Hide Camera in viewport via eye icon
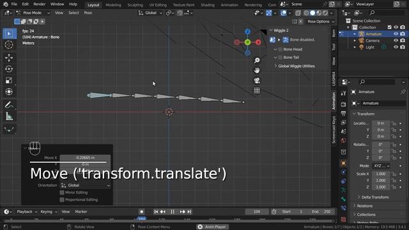The height and width of the screenshot is (230, 409). 396,40
